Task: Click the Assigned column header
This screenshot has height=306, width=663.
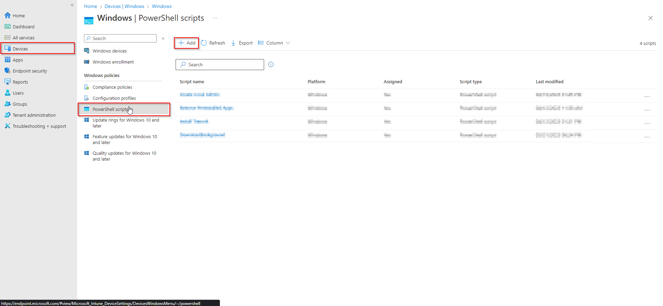Action: [393, 82]
